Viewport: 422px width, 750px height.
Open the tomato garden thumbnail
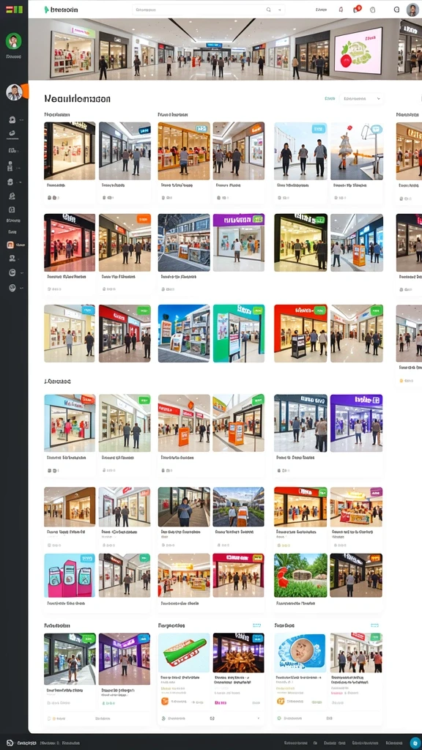click(x=300, y=576)
